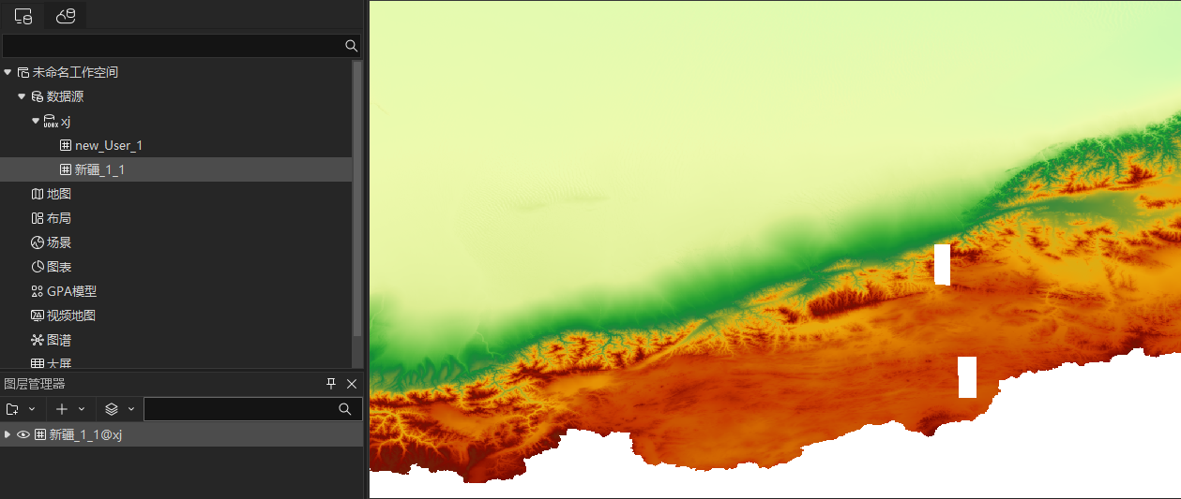
Task: Click the workspace tree search field
Action: (x=173, y=45)
